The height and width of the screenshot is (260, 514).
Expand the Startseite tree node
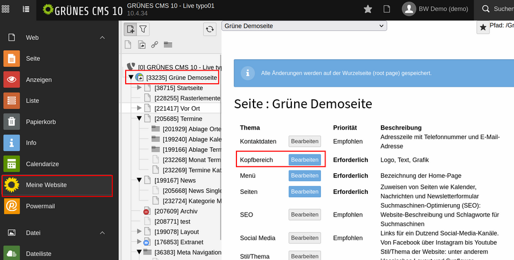pyautogui.click(x=139, y=88)
